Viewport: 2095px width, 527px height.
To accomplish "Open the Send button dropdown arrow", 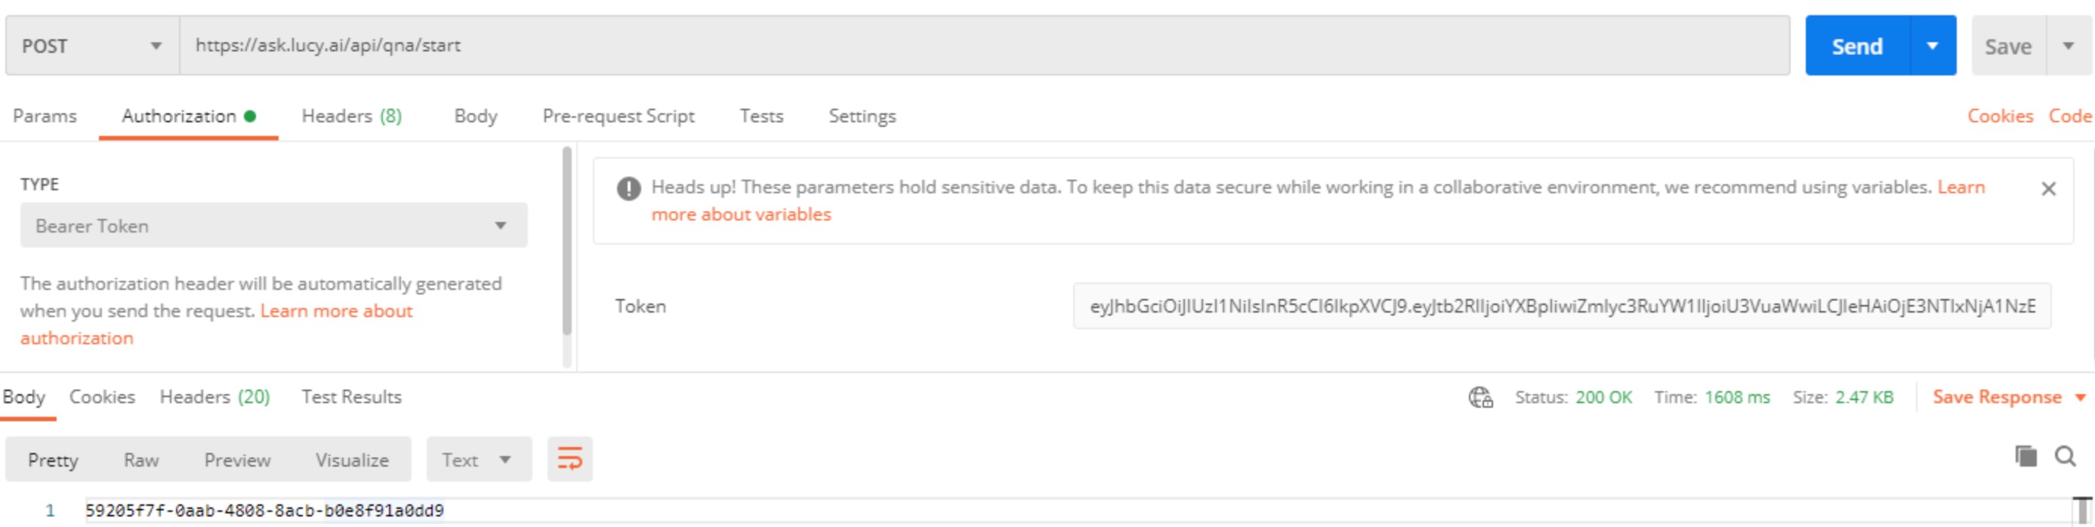I will 1933,45.
